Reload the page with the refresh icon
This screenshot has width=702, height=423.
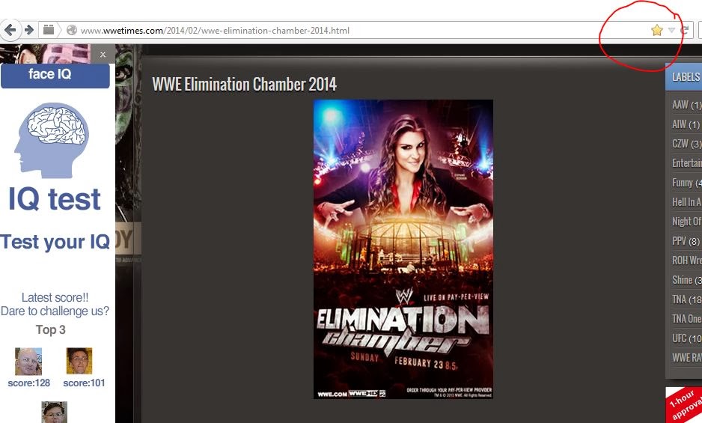point(685,31)
